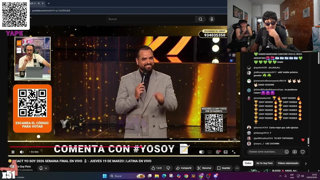Open a new browser tab
The height and width of the screenshot is (180, 320).
point(48,3)
